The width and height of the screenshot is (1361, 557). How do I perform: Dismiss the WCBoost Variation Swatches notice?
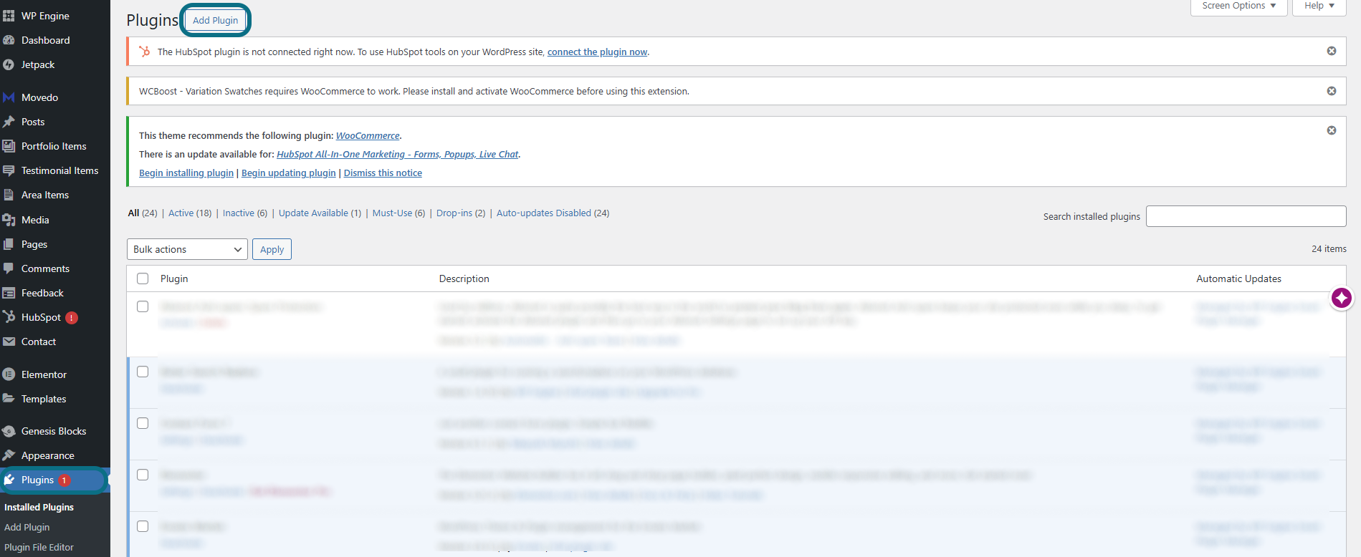(1332, 91)
